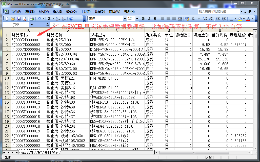Open the 格式(O) menu
The width and height of the screenshot is (260, 162).
click(71, 12)
